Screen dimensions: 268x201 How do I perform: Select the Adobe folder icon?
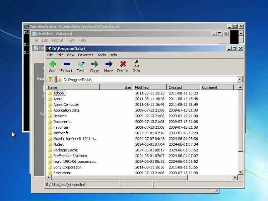[x=50, y=93]
